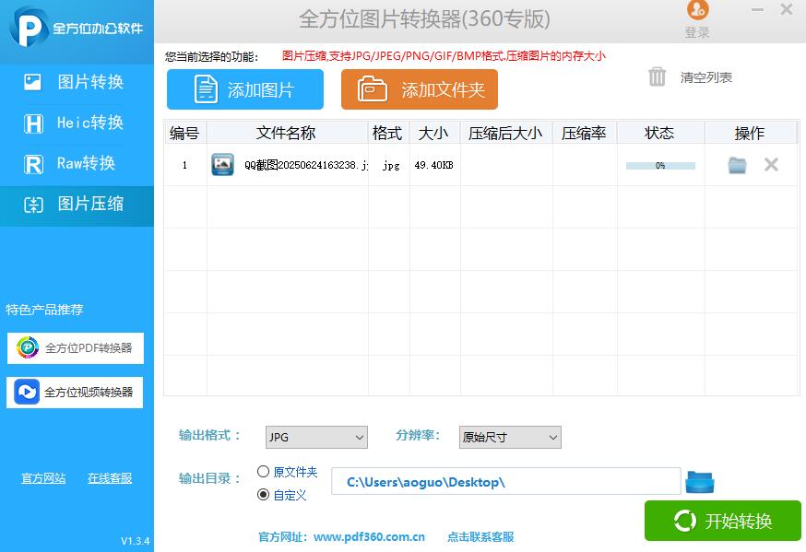806x552 pixels.
Task: Click the 清空列表 text
Action: click(x=705, y=77)
